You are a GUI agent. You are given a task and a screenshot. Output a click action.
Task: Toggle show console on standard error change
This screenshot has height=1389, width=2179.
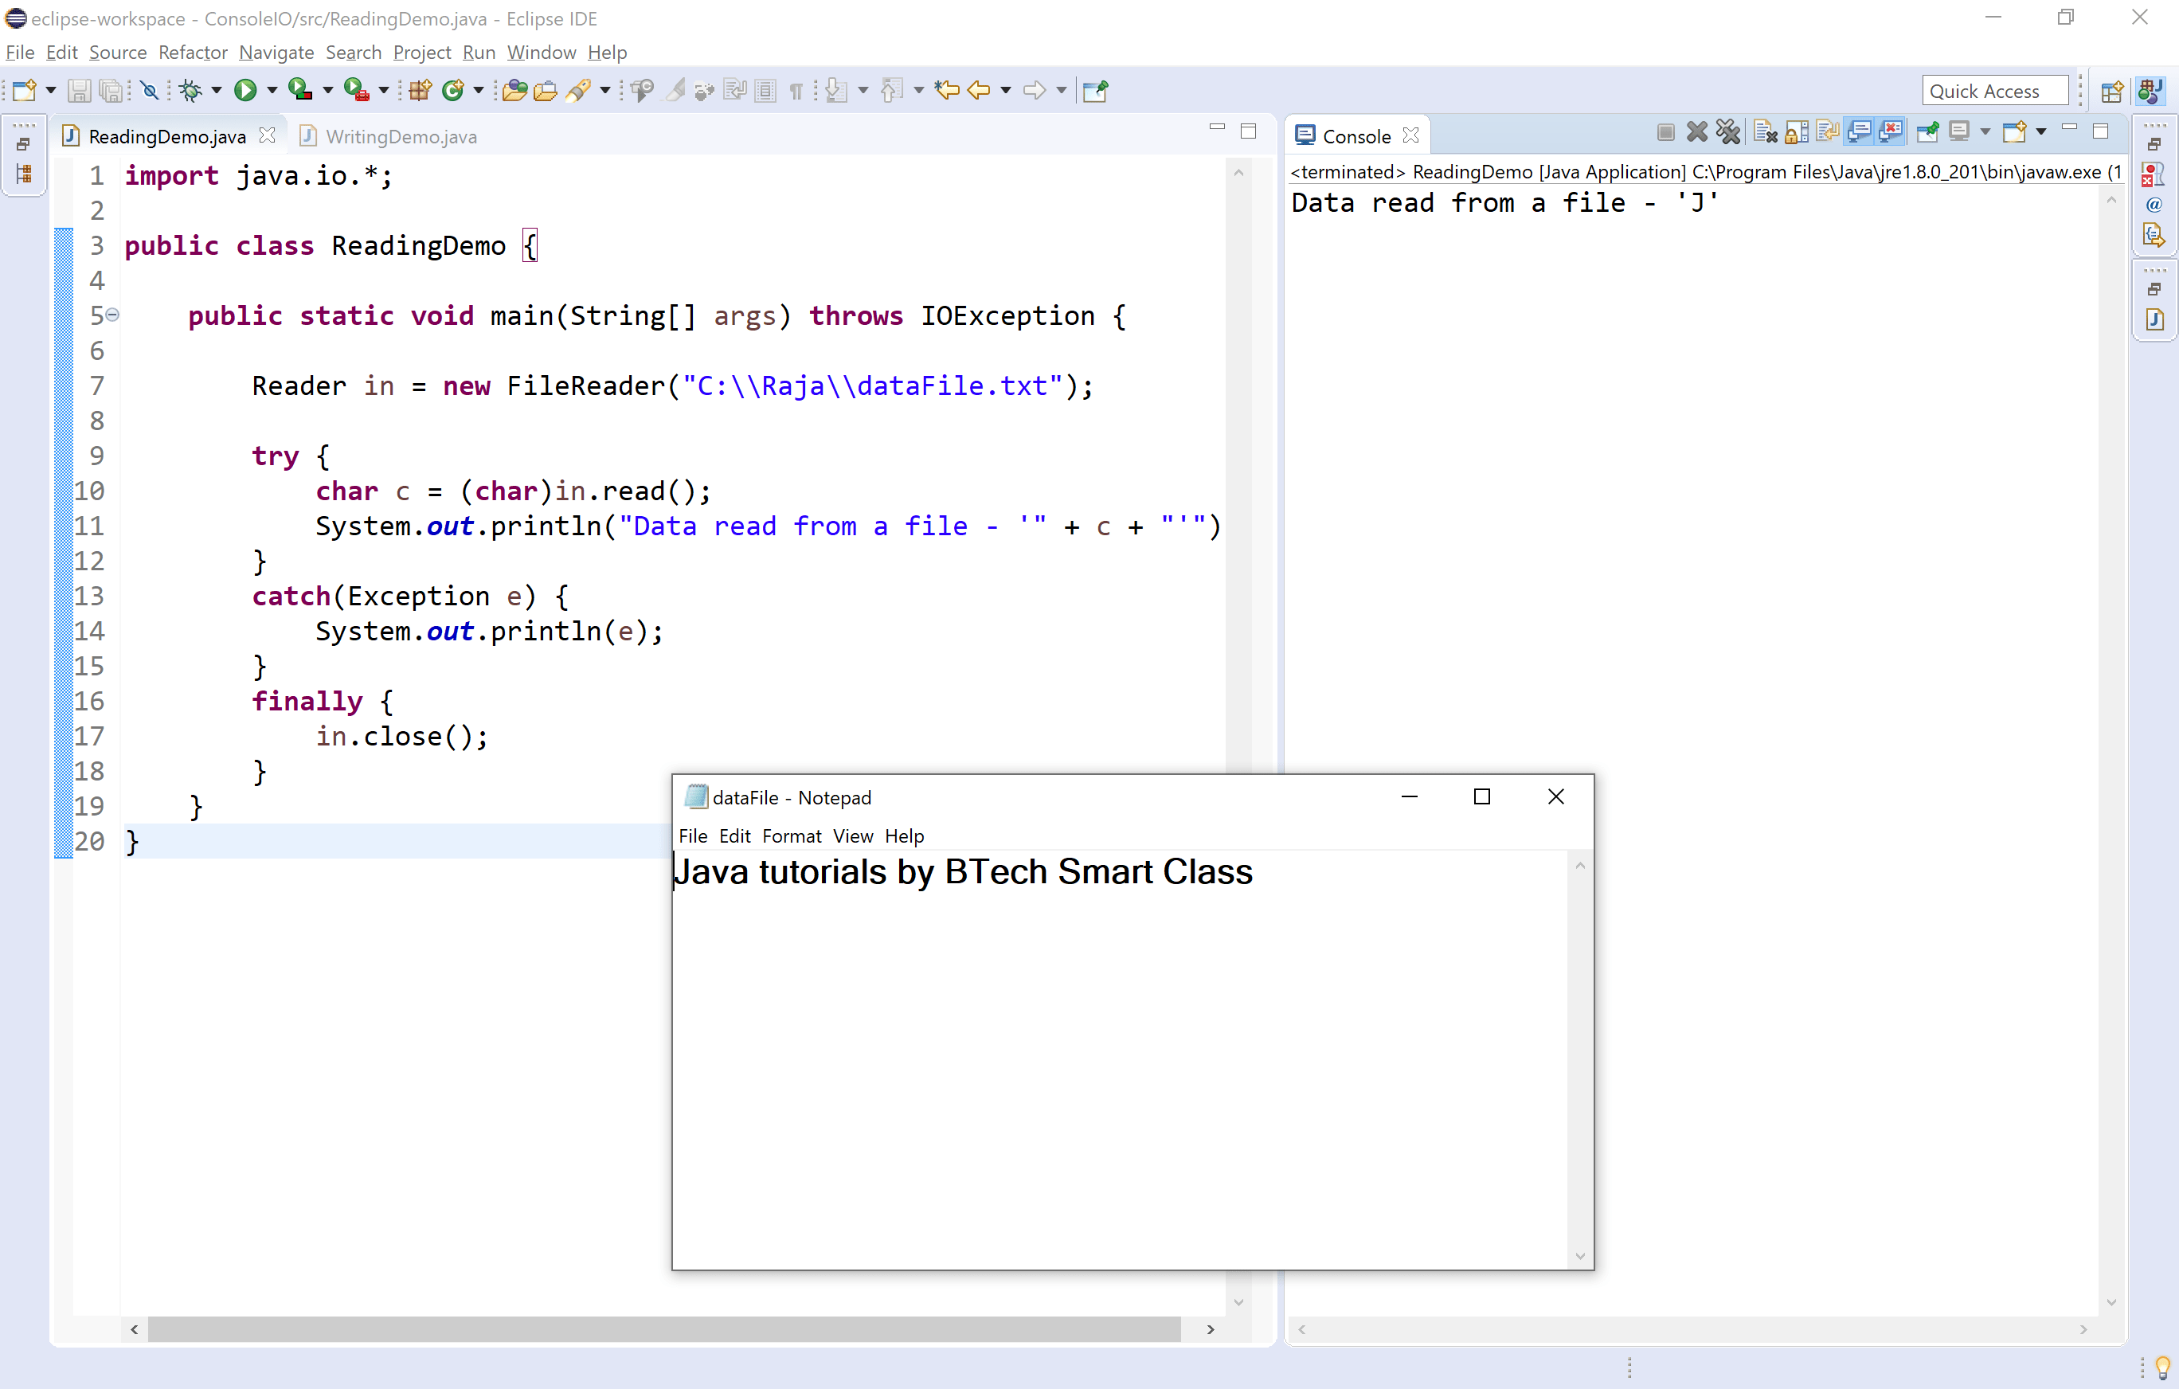pyautogui.click(x=1891, y=133)
